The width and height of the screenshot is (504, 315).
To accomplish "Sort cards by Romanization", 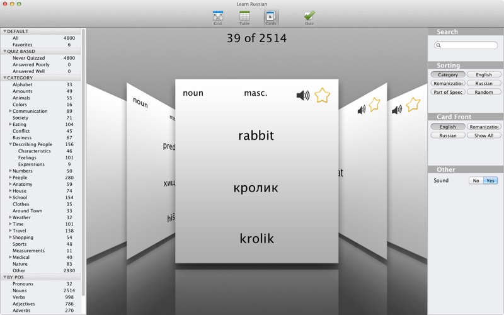I will 448,83.
